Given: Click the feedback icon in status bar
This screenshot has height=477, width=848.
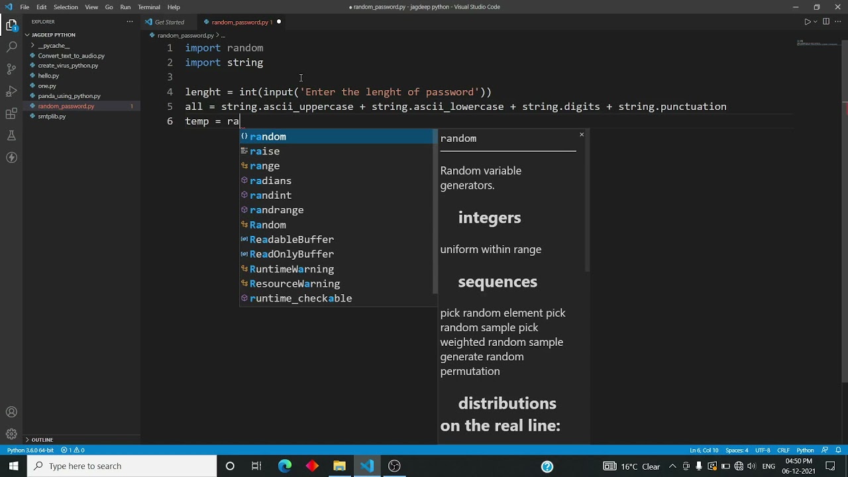Looking at the screenshot, I should 825,450.
